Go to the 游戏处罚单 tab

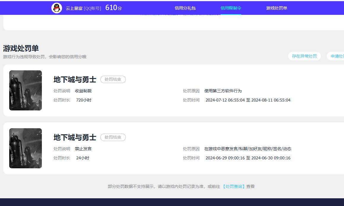pos(277,8)
